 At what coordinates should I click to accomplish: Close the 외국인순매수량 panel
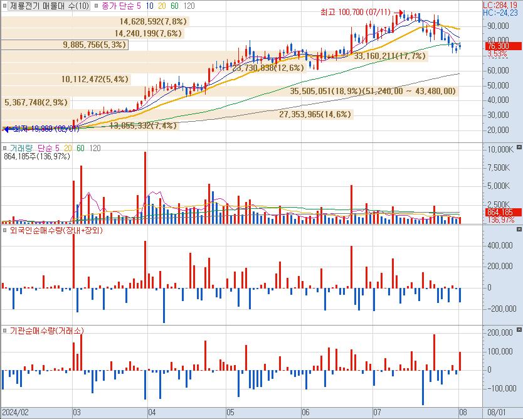[x=518, y=230]
